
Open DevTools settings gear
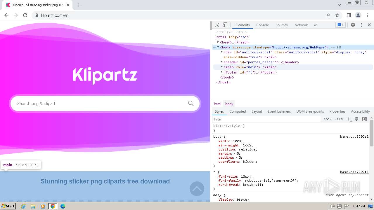(353, 25)
